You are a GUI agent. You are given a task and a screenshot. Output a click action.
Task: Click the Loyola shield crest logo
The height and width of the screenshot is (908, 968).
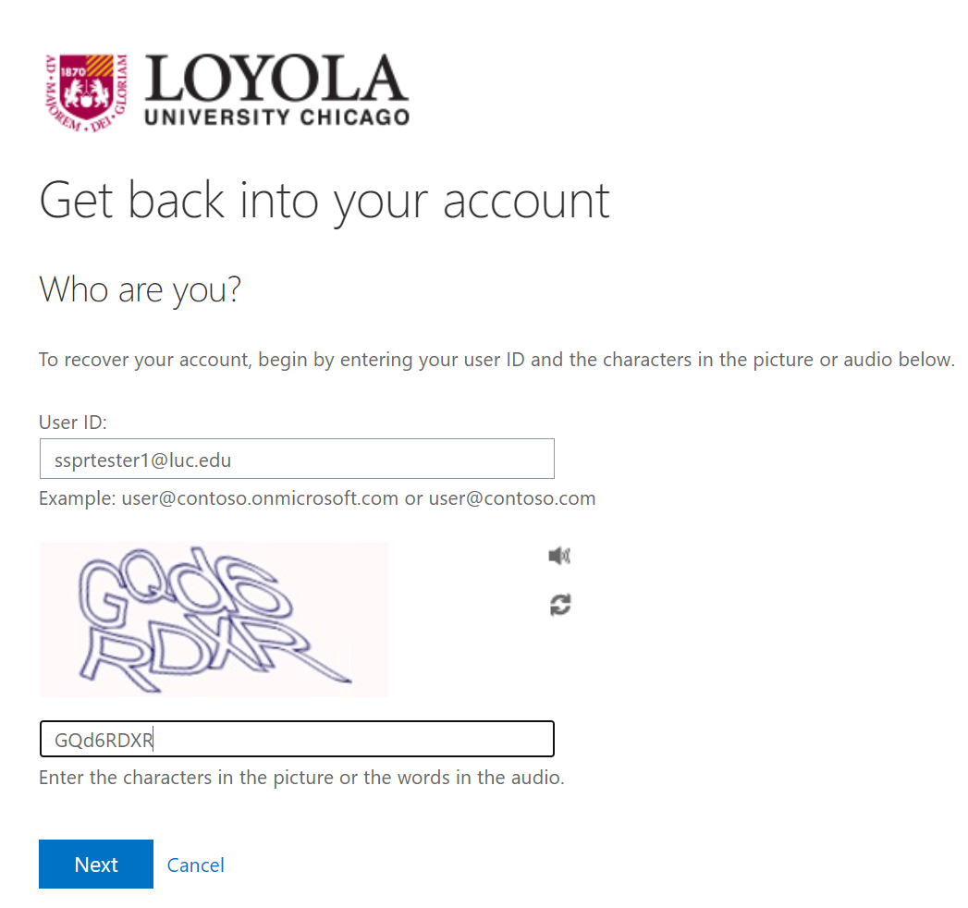point(87,92)
